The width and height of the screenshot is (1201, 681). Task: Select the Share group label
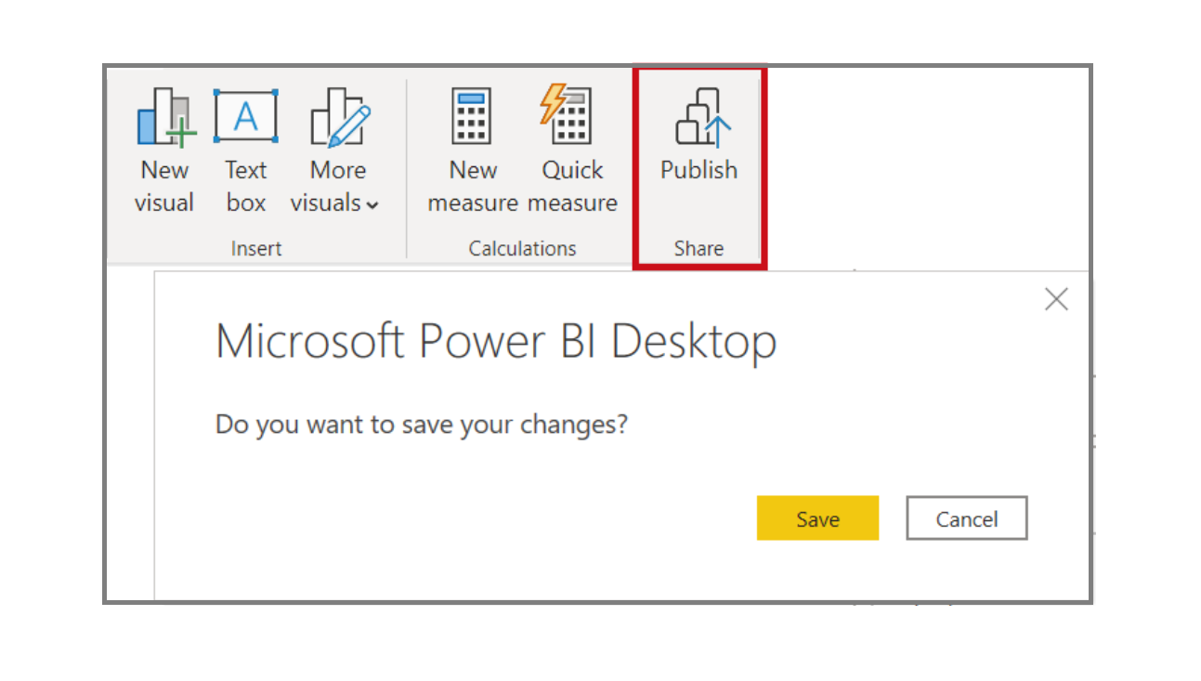pos(698,248)
